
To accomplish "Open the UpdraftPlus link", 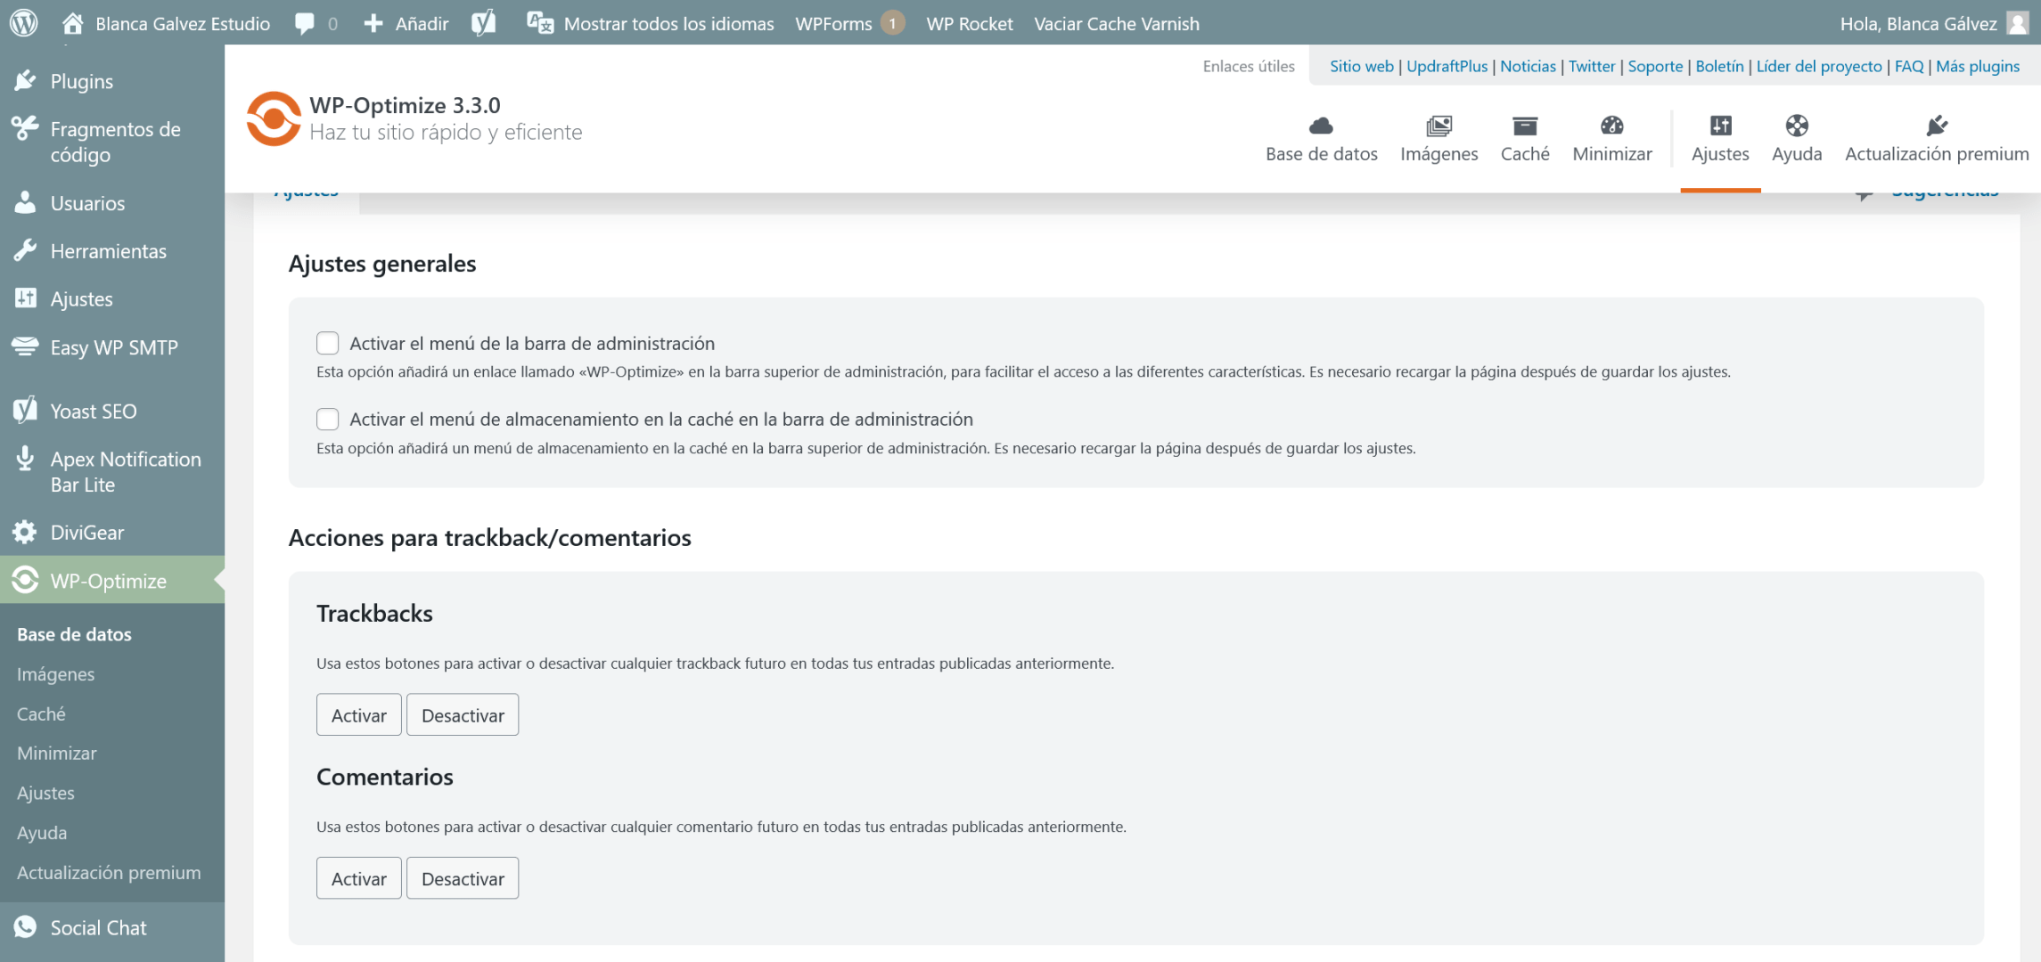I will pyautogui.click(x=1447, y=66).
